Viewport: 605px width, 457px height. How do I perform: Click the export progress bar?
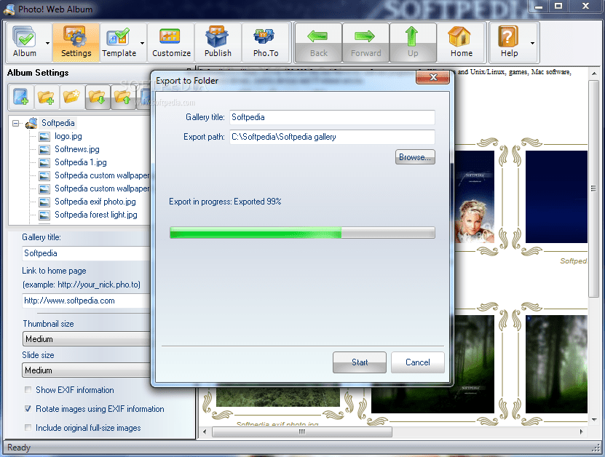pos(302,233)
